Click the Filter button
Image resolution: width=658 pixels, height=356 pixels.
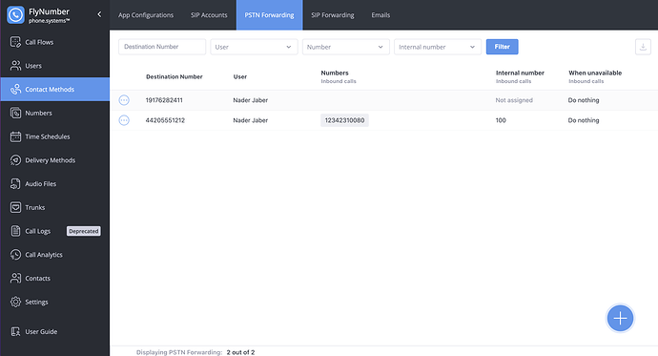[x=502, y=47]
